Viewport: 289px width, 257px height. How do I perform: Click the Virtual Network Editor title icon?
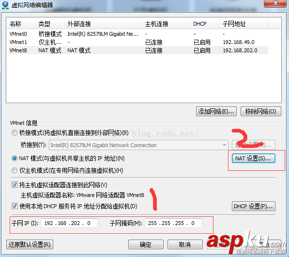tap(5, 5)
